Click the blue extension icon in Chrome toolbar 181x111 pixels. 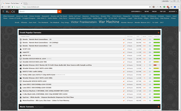[x=175, y=7]
